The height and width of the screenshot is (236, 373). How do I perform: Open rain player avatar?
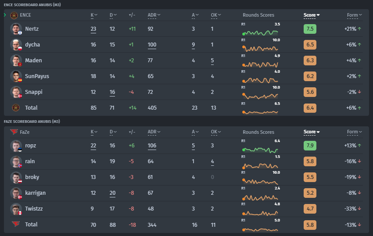(x=16, y=161)
